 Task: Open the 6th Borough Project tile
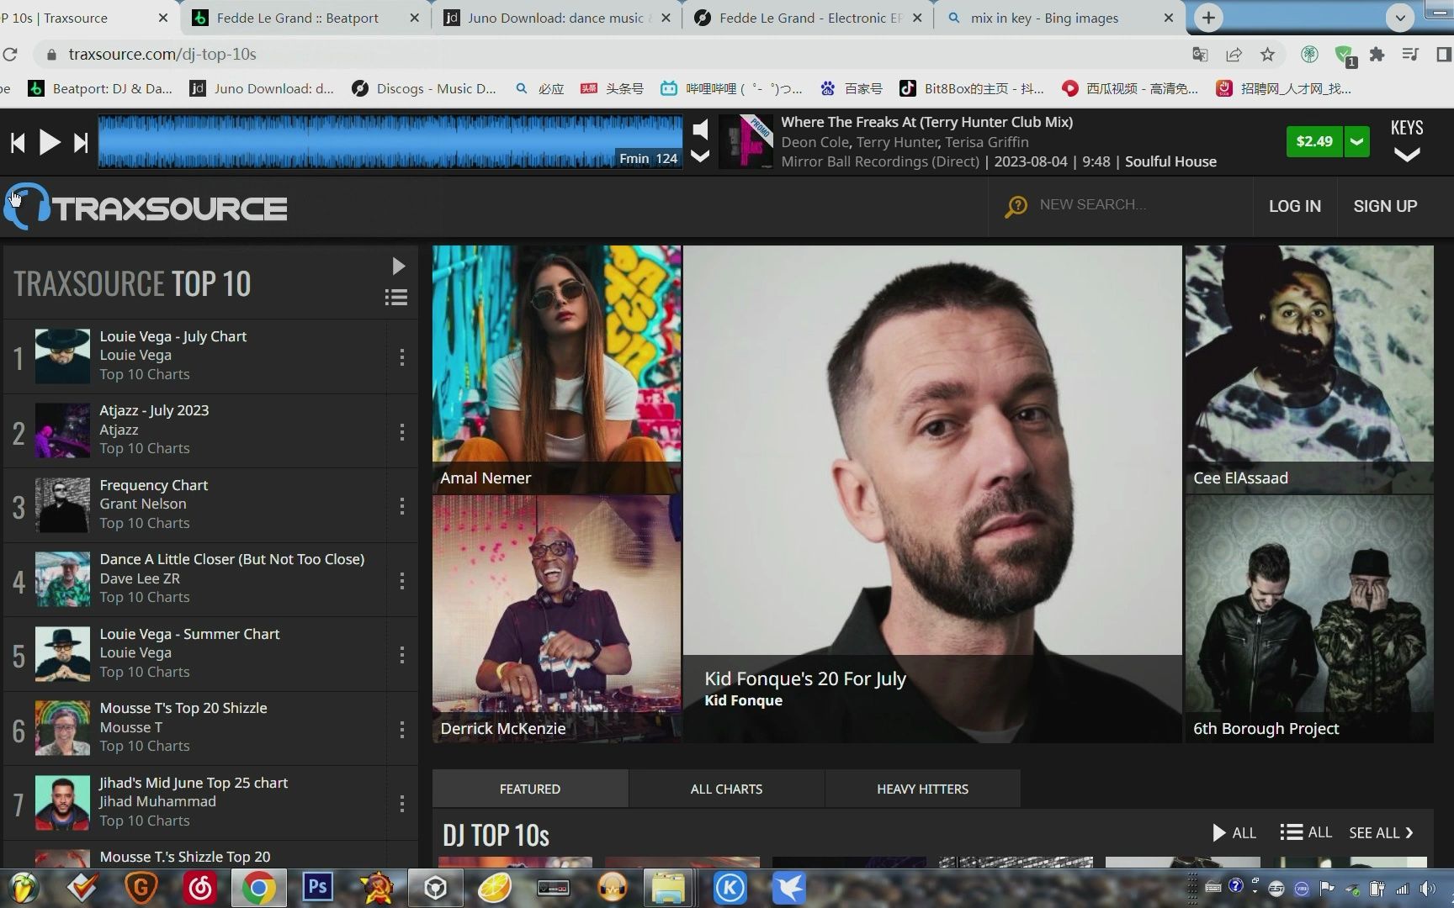pyautogui.click(x=1309, y=619)
